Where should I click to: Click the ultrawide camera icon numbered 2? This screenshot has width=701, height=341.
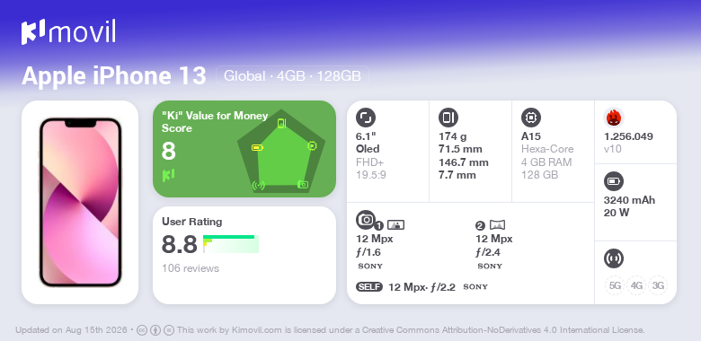click(x=497, y=225)
